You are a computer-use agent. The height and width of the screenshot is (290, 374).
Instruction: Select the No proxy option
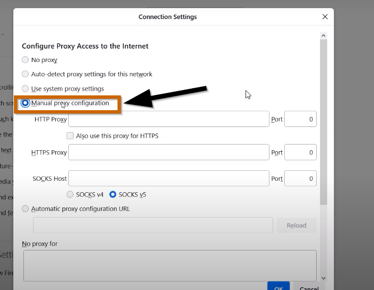click(25, 60)
